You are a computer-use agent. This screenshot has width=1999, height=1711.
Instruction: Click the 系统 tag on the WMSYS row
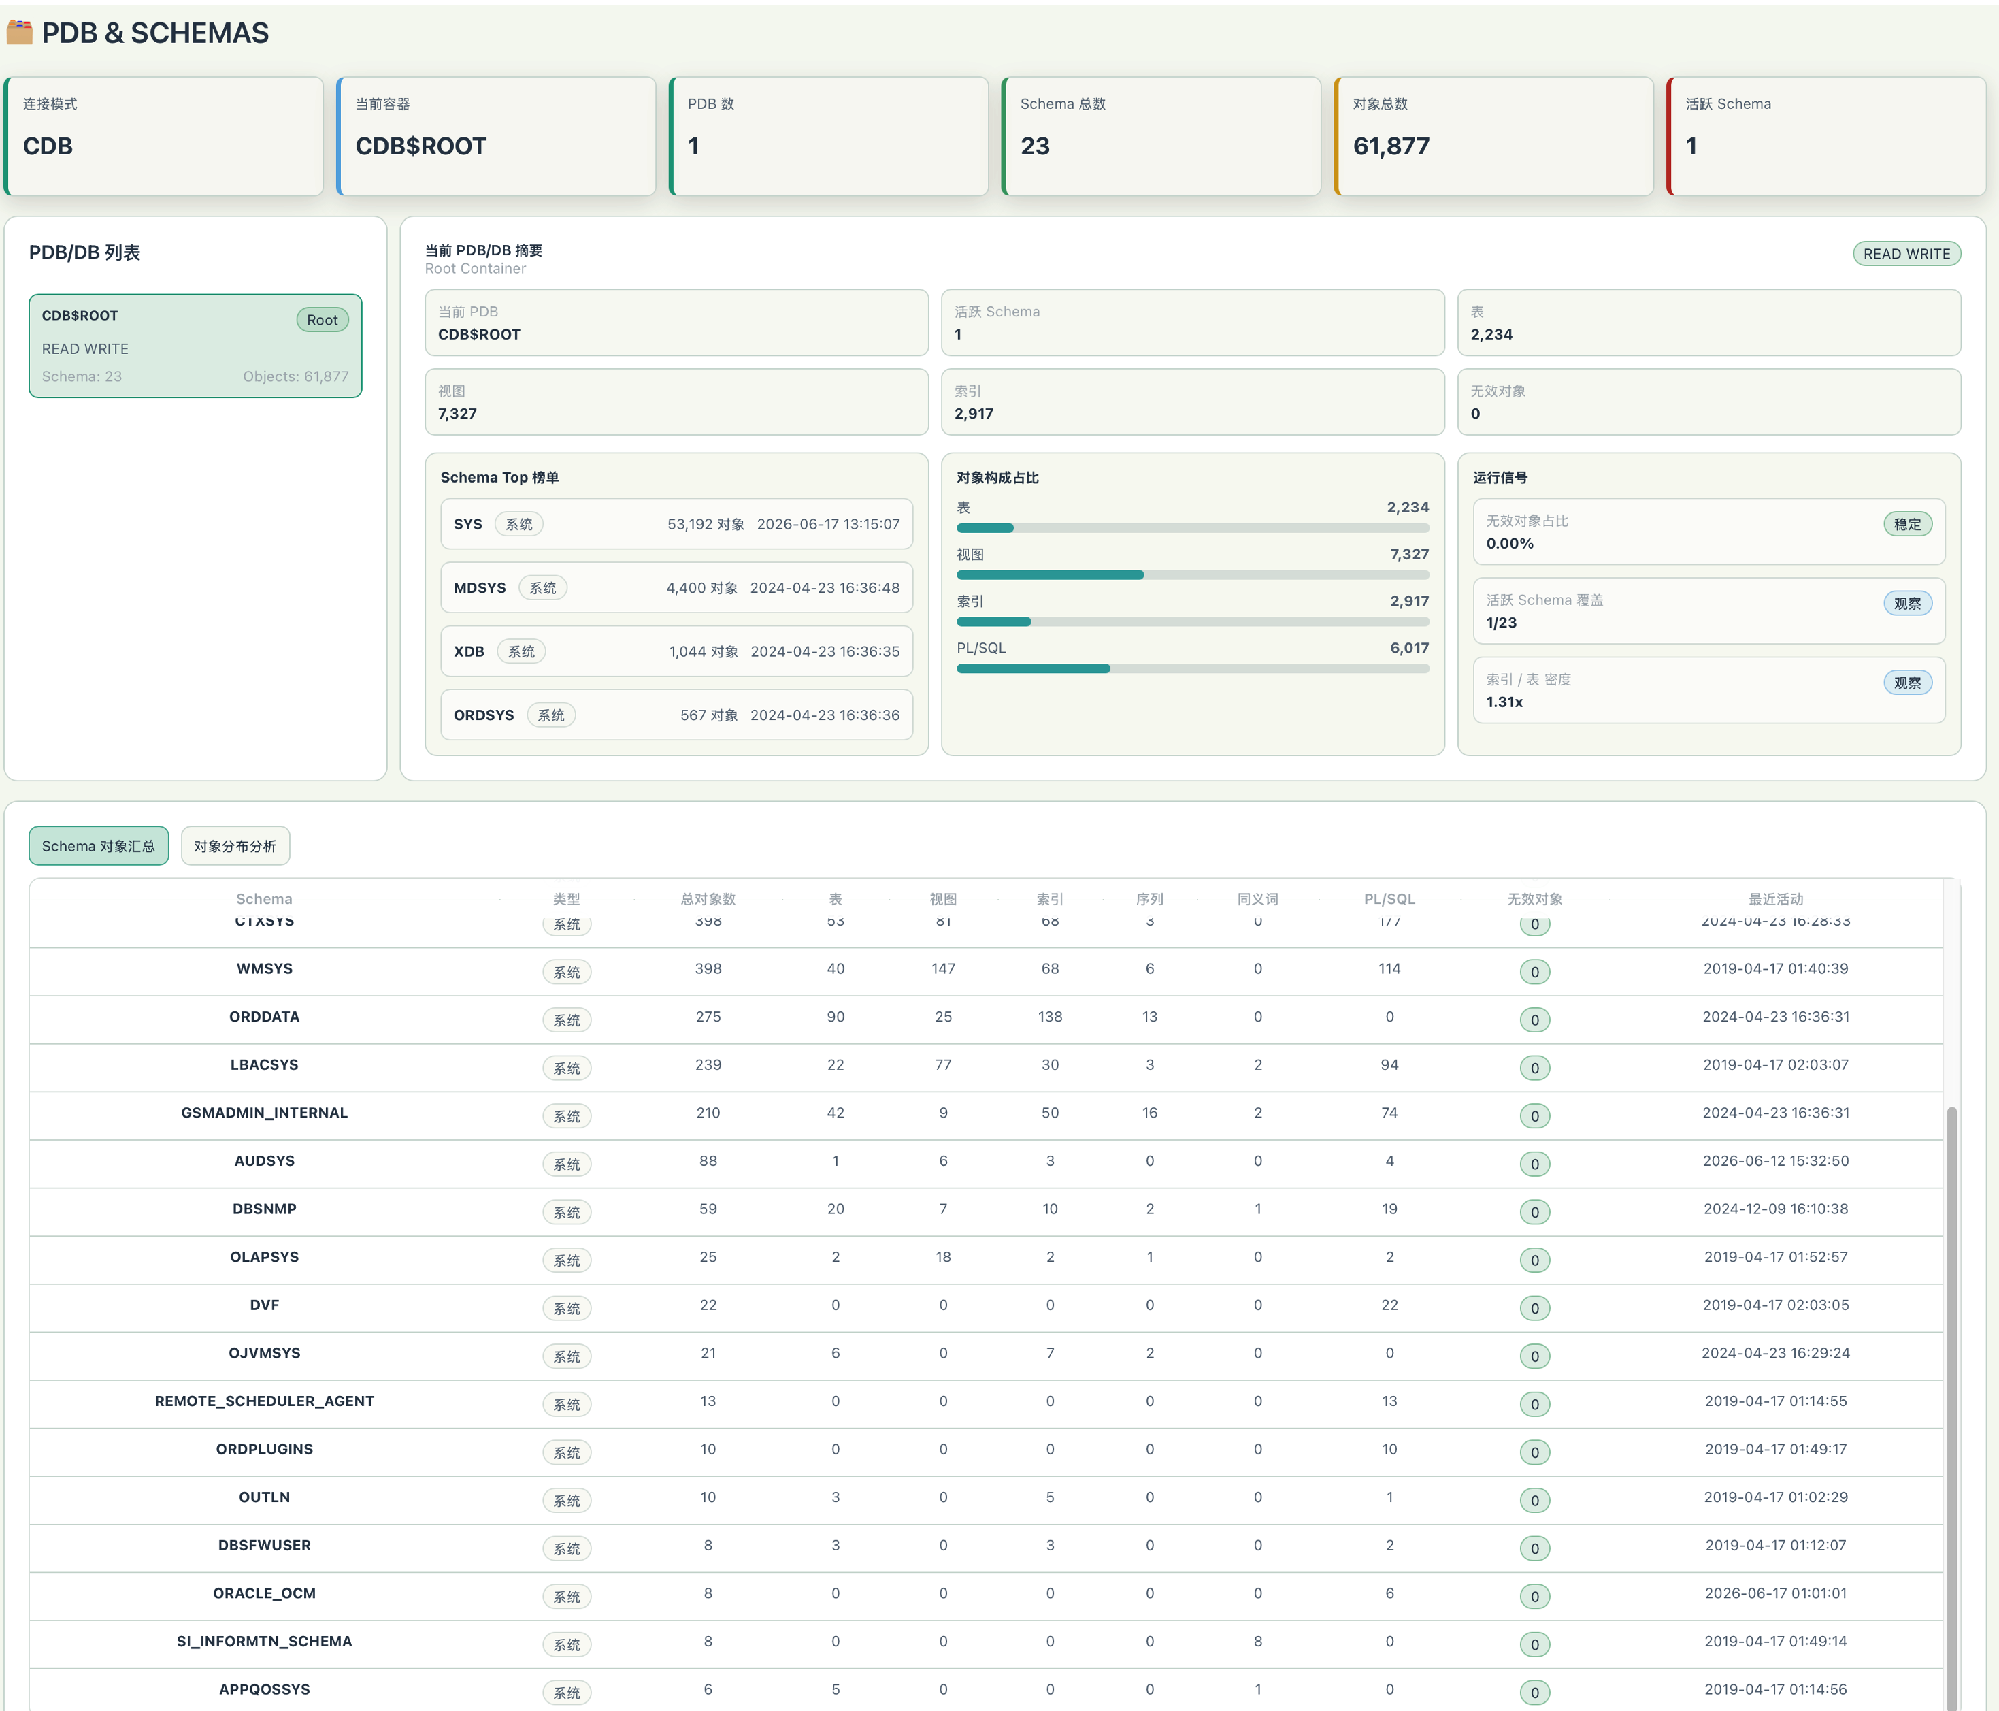point(566,972)
